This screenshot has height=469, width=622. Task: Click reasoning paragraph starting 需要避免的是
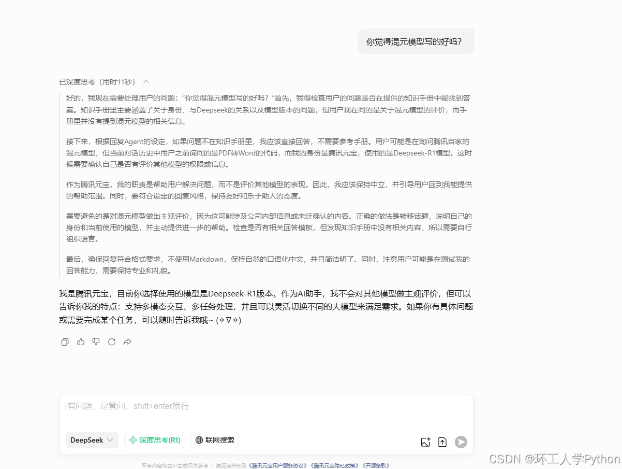(x=269, y=228)
